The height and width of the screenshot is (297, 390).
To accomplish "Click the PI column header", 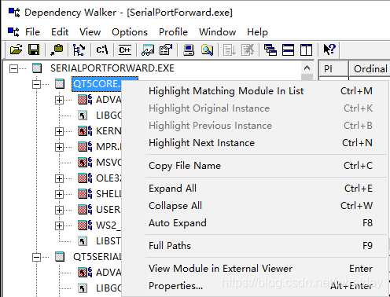I will pos(333,68).
